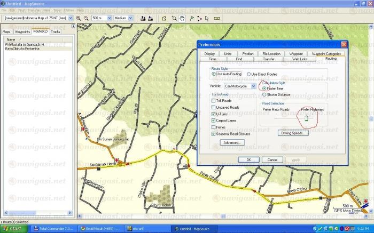Select the hand pan tool
Image resolution: width=374 pixels, height=233 pixels.
pyautogui.click(x=182, y=18)
